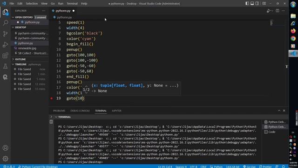Open the Manage gear icon
Image resolution: width=298 pixels, height=168 pixels.
pos(5,159)
